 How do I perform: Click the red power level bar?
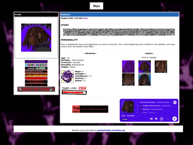pyautogui.click(x=74, y=92)
